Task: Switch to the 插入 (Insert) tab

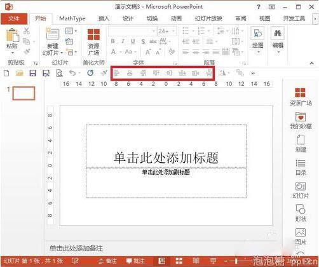Action: [x=104, y=18]
